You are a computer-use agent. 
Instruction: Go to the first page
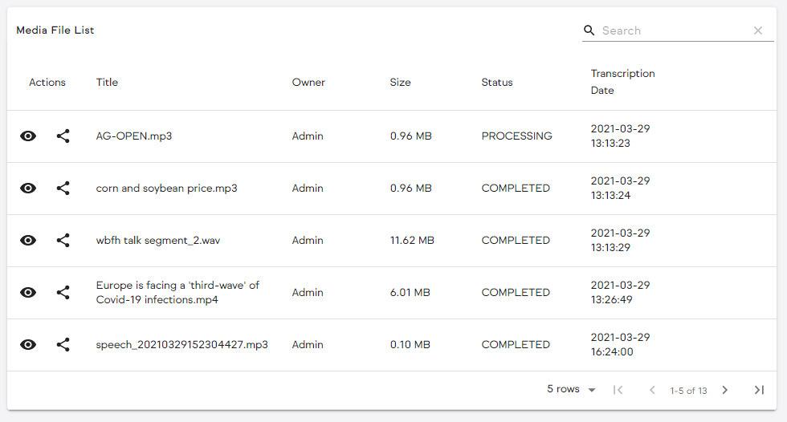[x=618, y=390]
